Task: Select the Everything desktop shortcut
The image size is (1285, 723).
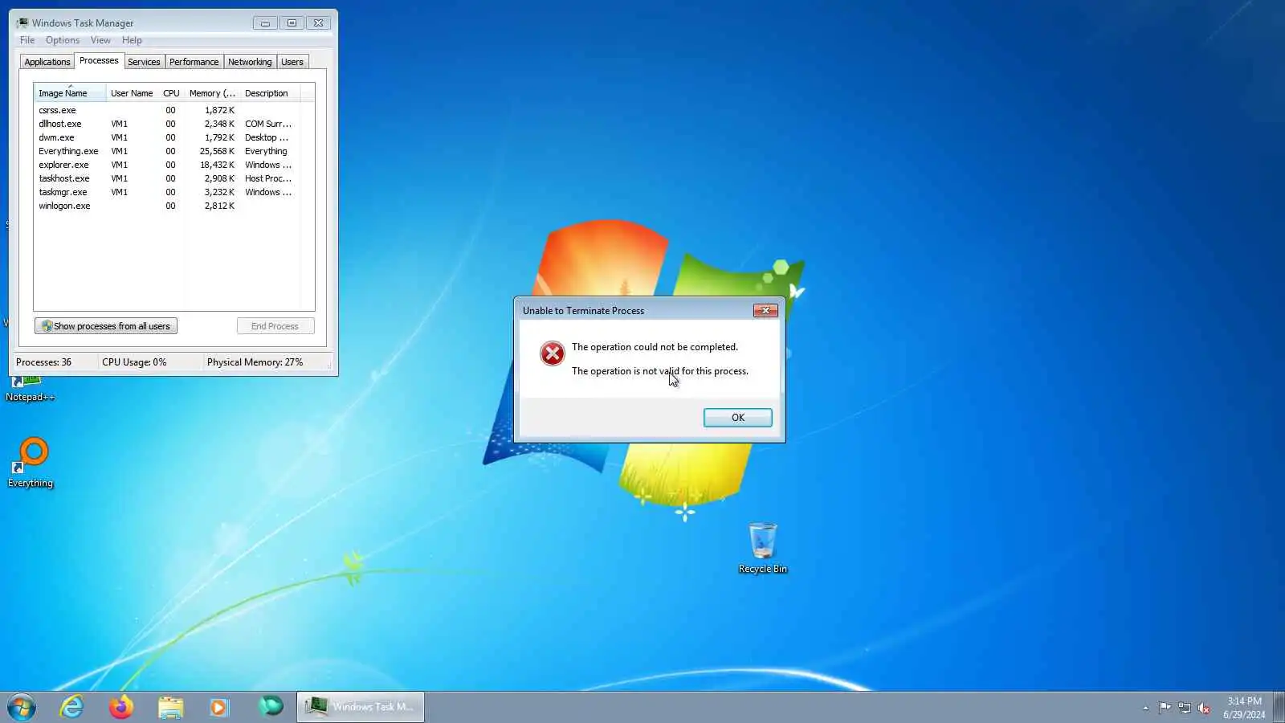Action: coord(31,462)
